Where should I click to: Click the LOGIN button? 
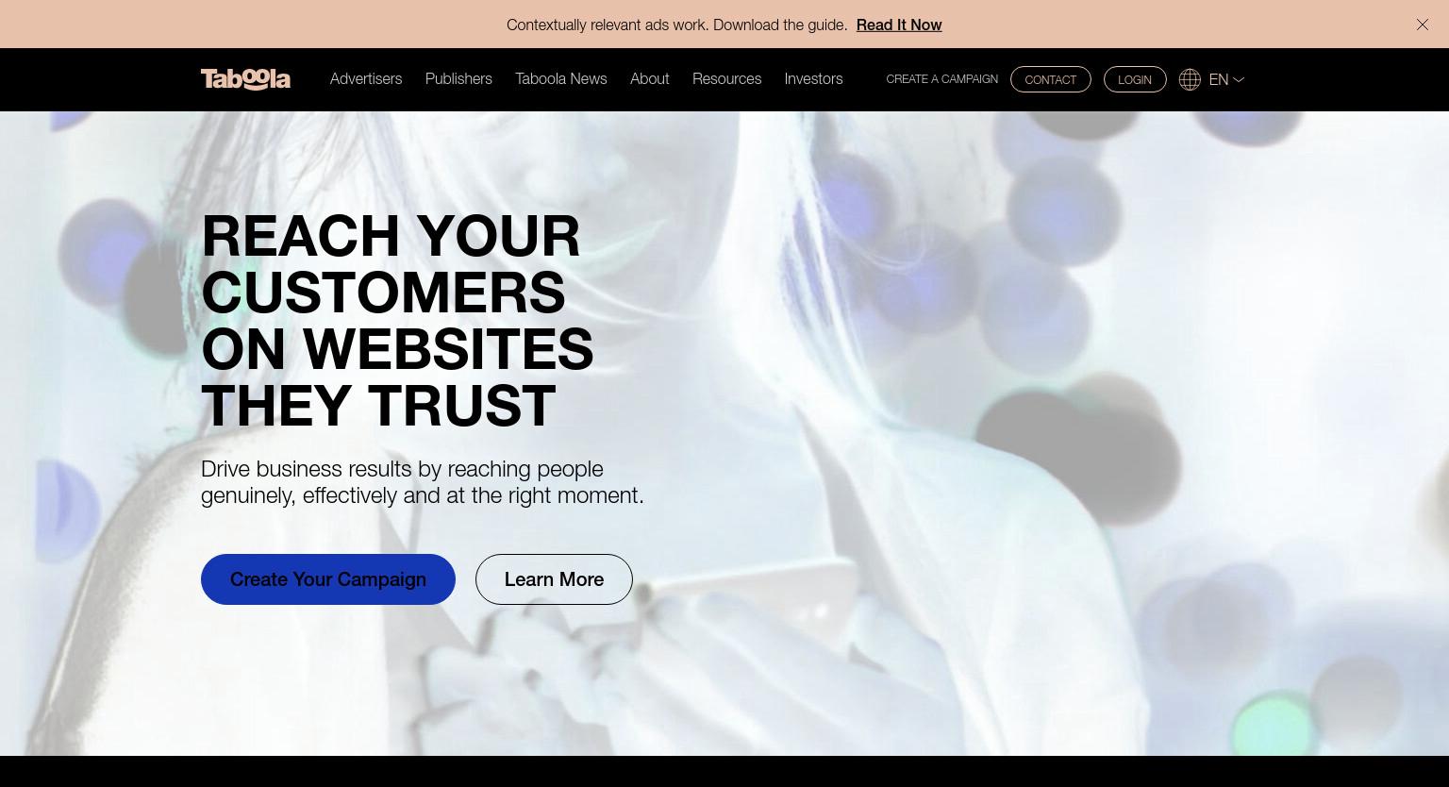(x=1135, y=79)
